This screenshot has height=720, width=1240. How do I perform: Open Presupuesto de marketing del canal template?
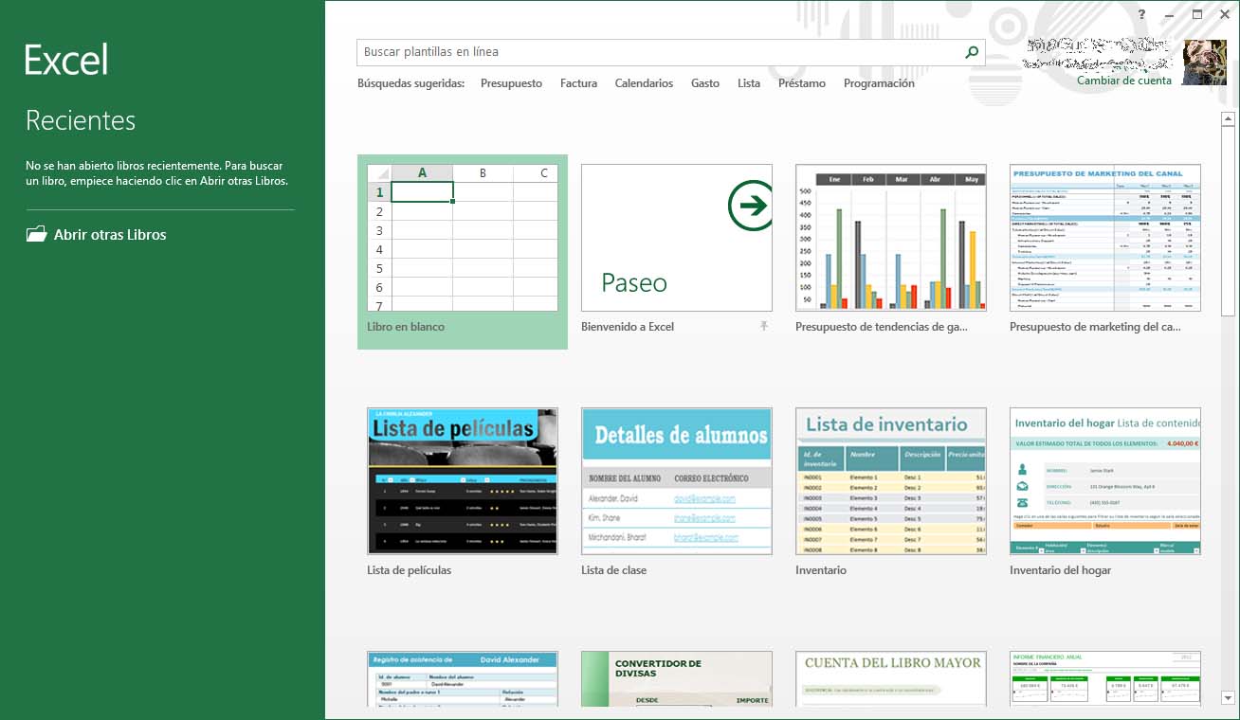click(1105, 238)
